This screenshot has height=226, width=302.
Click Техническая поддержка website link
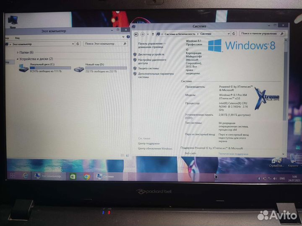tap(233, 154)
